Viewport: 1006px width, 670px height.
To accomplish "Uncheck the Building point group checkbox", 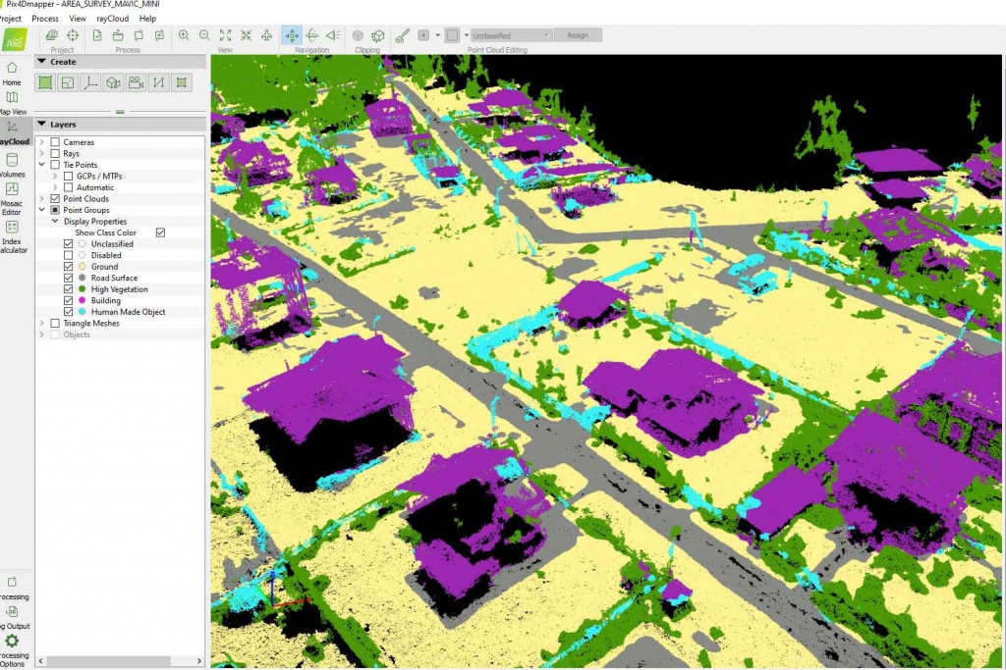I will pyautogui.click(x=68, y=300).
